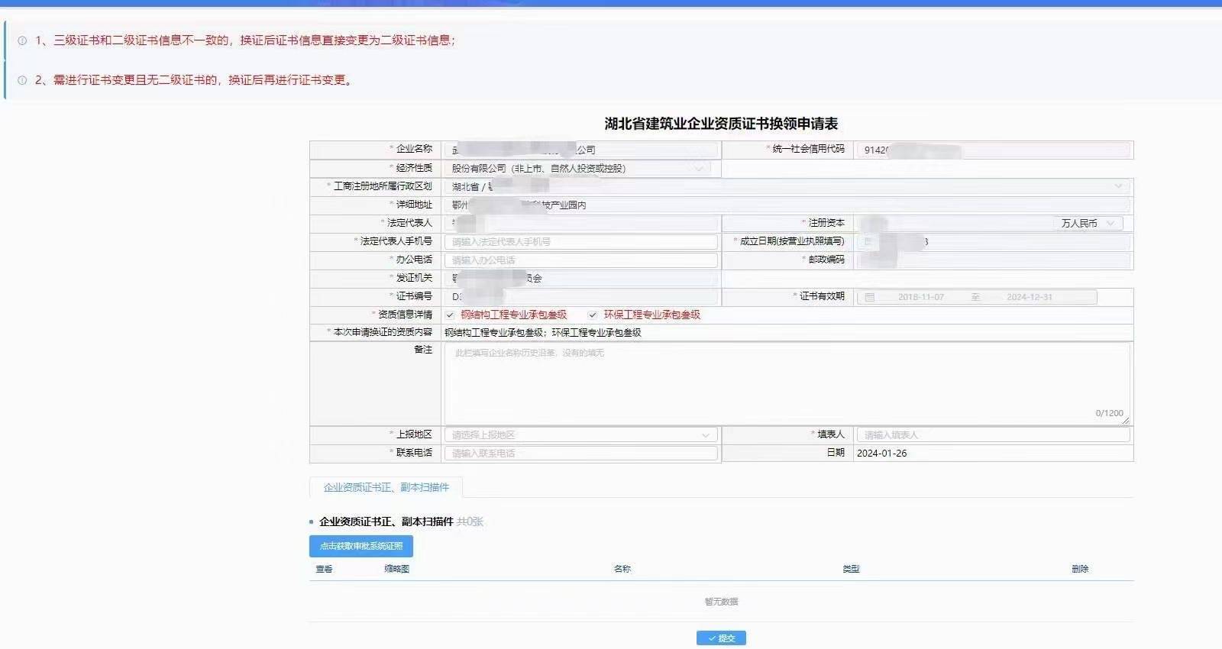This screenshot has height=649, width=1222.
Task: Click 统一社会信用代码 input field
Action: point(993,150)
